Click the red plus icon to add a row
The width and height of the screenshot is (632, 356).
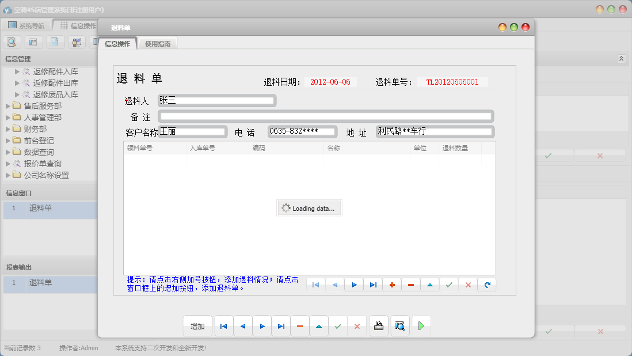point(392,285)
